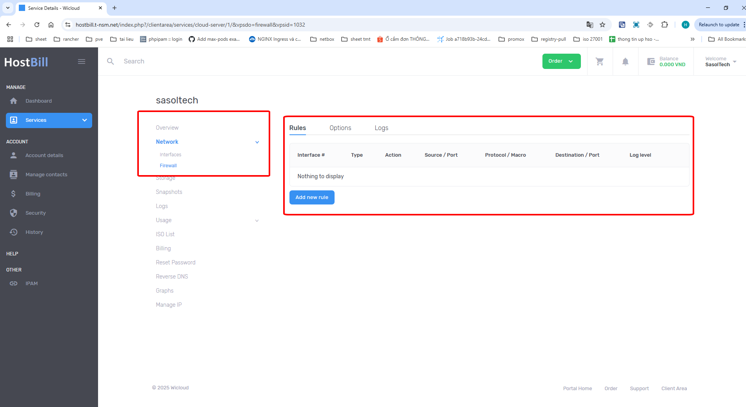746x407 pixels.
Task: Open Security in the sidebar
Action: [x=35, y=213]
